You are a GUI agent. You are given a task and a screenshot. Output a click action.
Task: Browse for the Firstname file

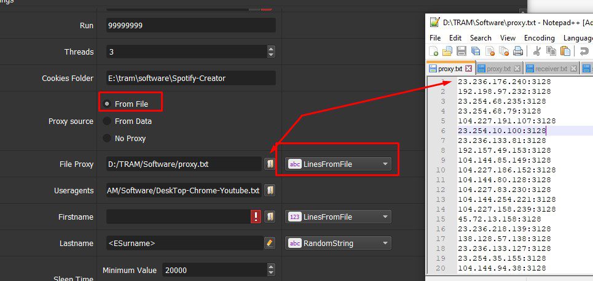click(270, 217)
